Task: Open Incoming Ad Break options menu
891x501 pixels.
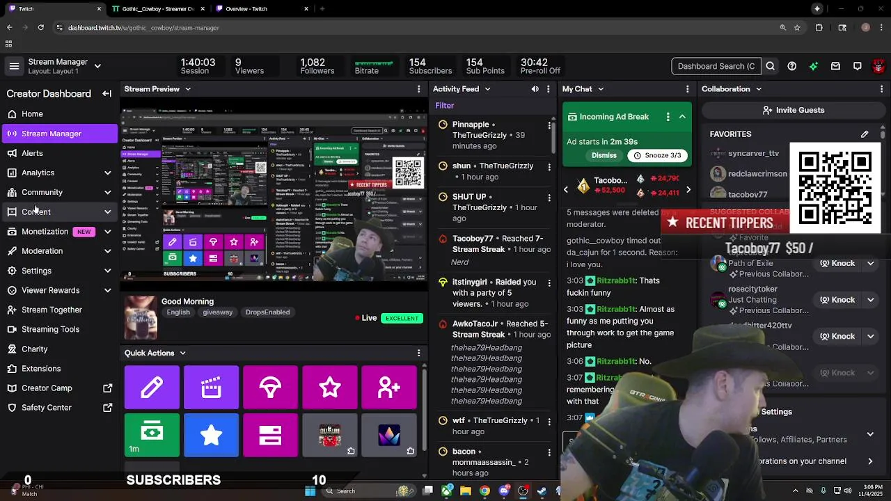Action: click(668, 117)
